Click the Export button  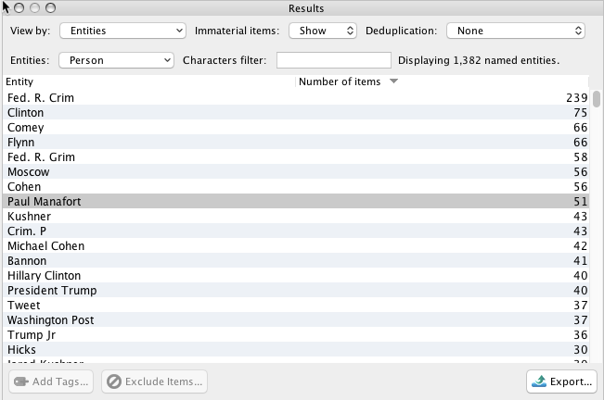click(x=561, y=381)
